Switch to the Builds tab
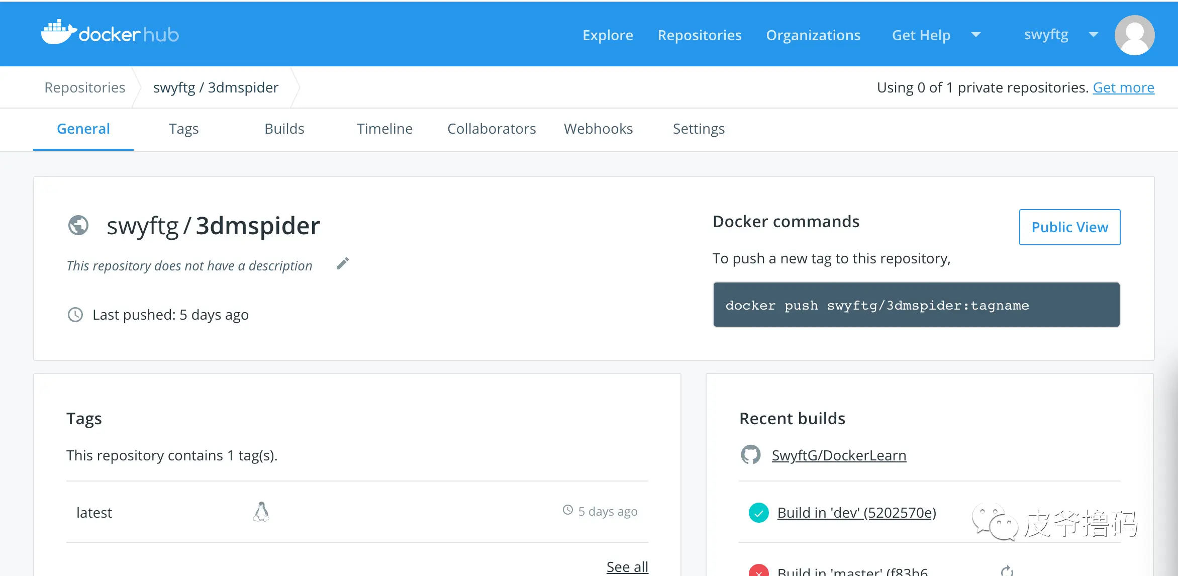The width and height of the screenshot is (1178, 576). (x=284, y=129)
